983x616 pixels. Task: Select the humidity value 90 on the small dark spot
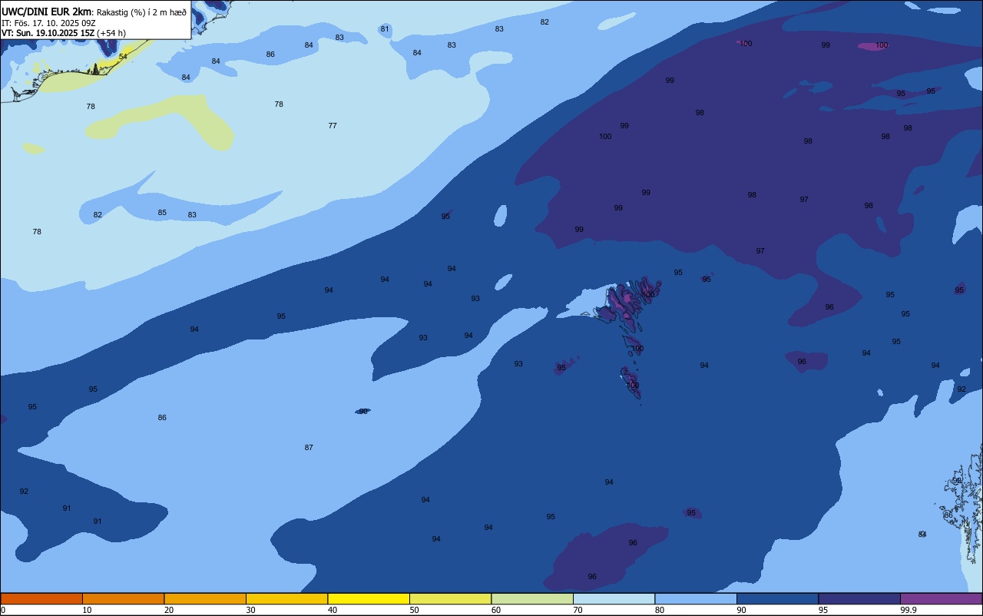point(363,412)
